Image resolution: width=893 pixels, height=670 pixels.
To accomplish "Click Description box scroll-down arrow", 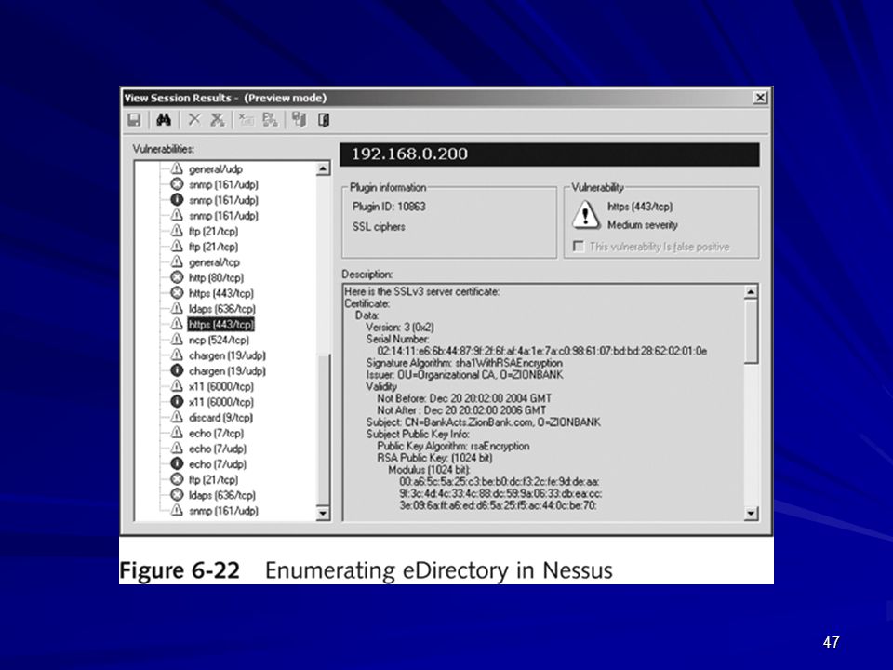I will click(751, 514).
